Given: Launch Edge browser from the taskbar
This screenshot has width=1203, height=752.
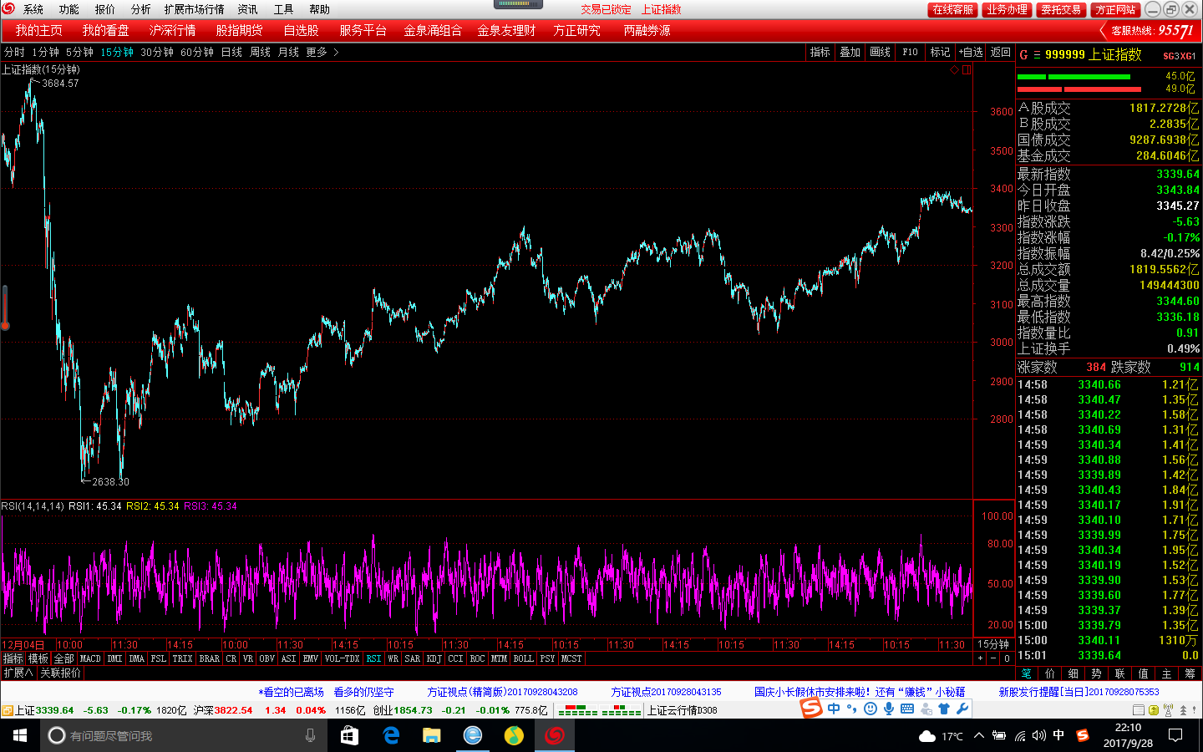Looking at the screenshot, I should pyautogui.click(x=390, y=735).
